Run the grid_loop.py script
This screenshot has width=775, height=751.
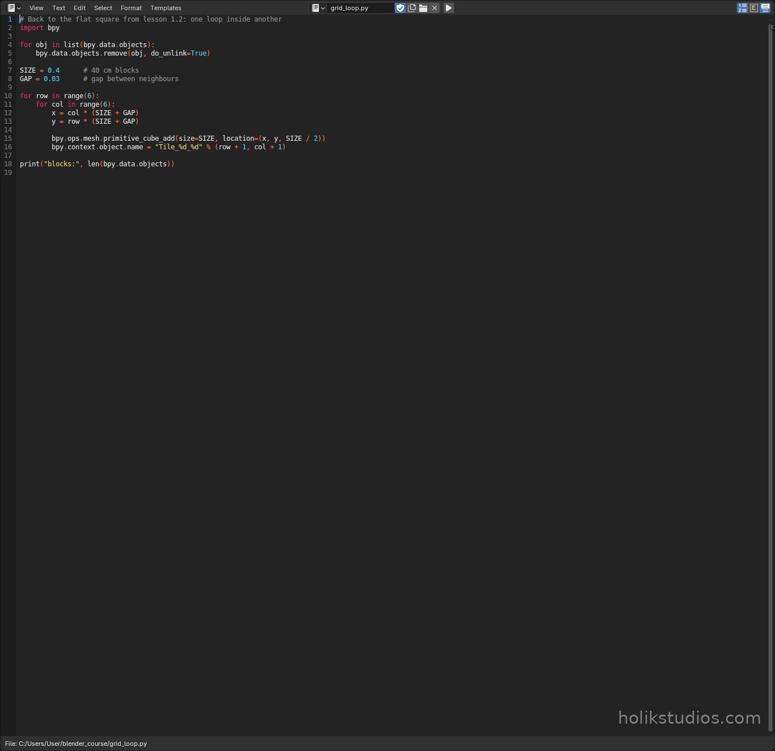(x=449, y=8)
